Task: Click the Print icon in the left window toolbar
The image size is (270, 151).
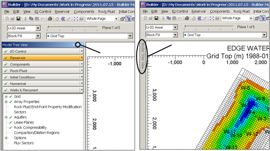Action: pyautogui.click(x=50, y=18)
